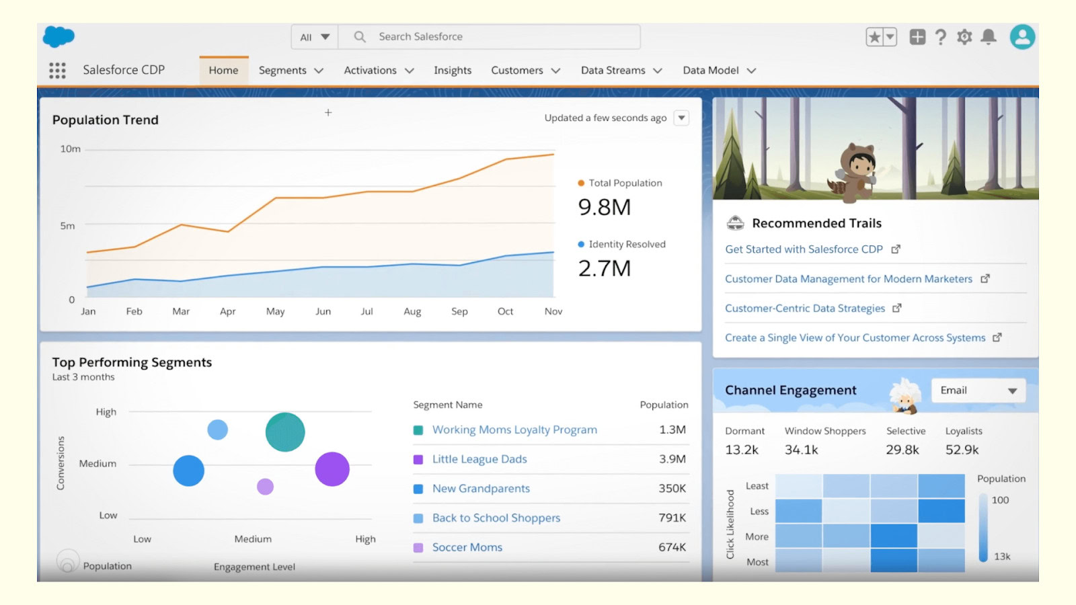Open the App Launcher dots grid
This screenshot has height=605, width=1076.
(x=57, y=70)
